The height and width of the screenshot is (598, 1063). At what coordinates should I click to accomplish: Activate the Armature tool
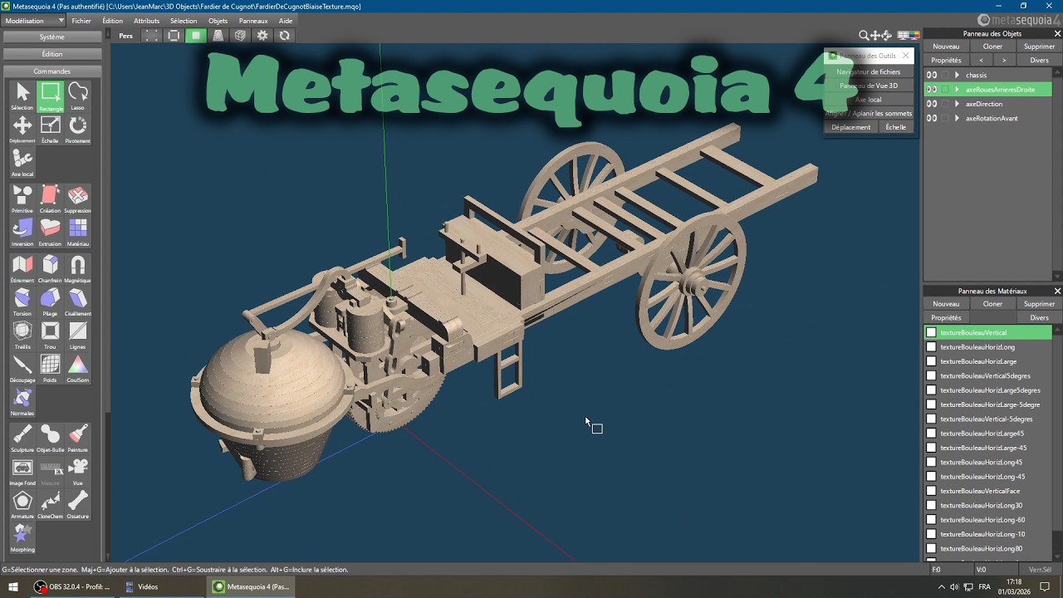tap(22, 505)
